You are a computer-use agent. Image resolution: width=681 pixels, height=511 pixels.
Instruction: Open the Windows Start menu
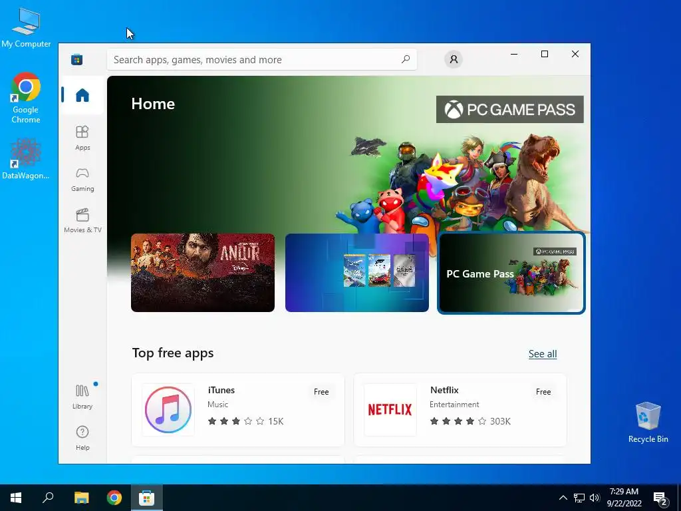point(16,498)
